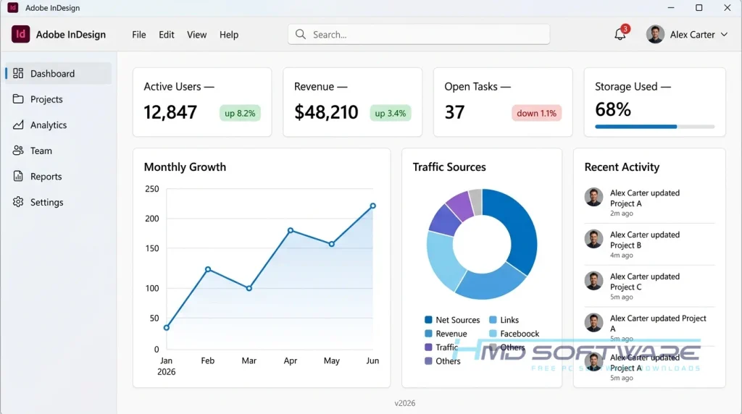742x414 pixels.
Task: Click the Settings gear icon
Action: pyautogui.click(x=18, y=202)
